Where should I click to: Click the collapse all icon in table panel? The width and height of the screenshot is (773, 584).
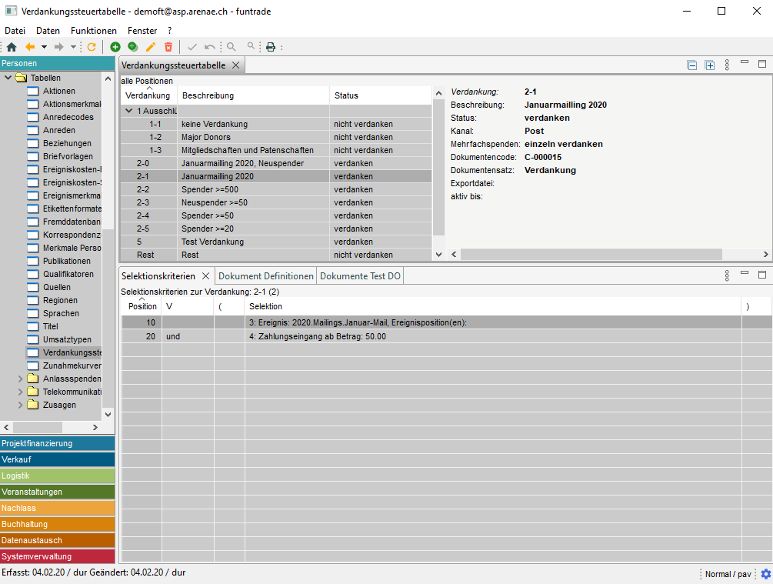tap(692, 65)
